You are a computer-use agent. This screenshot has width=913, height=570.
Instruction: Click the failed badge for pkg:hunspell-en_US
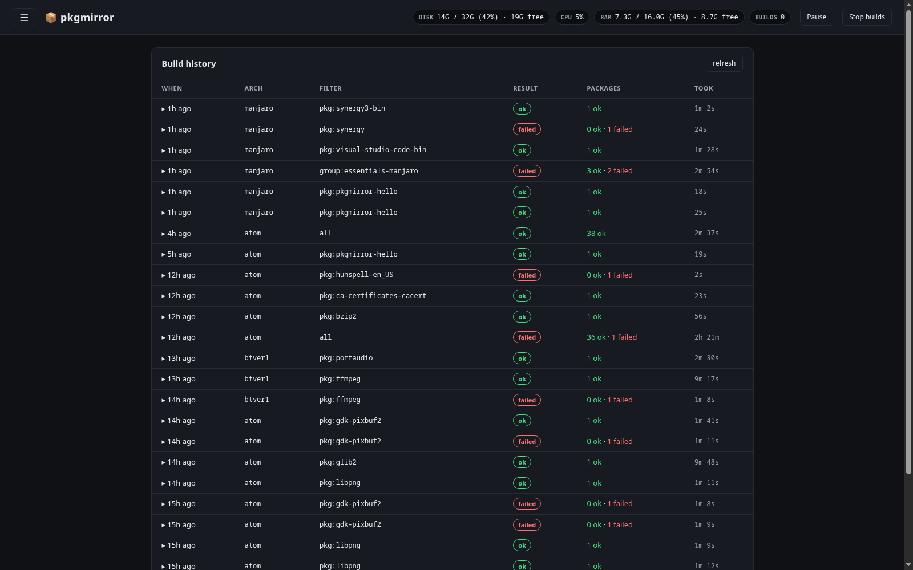pos(527,275)
